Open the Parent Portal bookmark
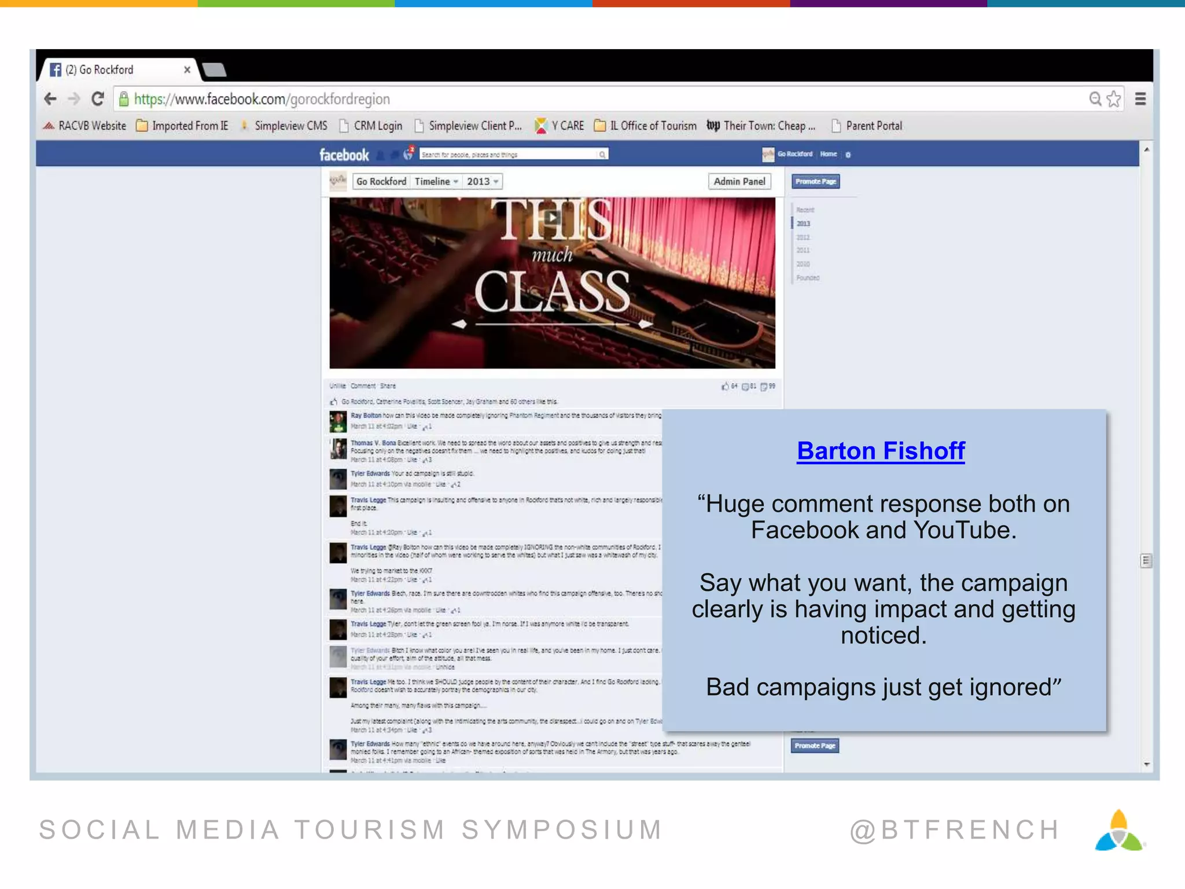The height and width of the screenshot is (889, 1185). click(867, 126)
